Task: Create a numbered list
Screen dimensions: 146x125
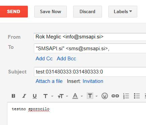Action: [126, 96]
